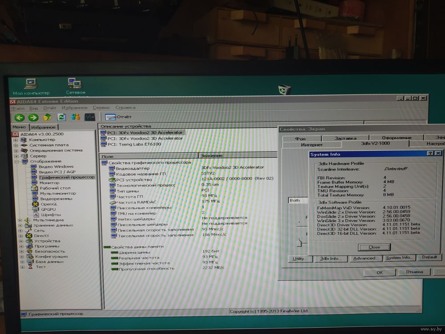Click Отмена in the Свойства: Экран dialog
This screenshot has width=445, height=334.
(x=414, y=272)
